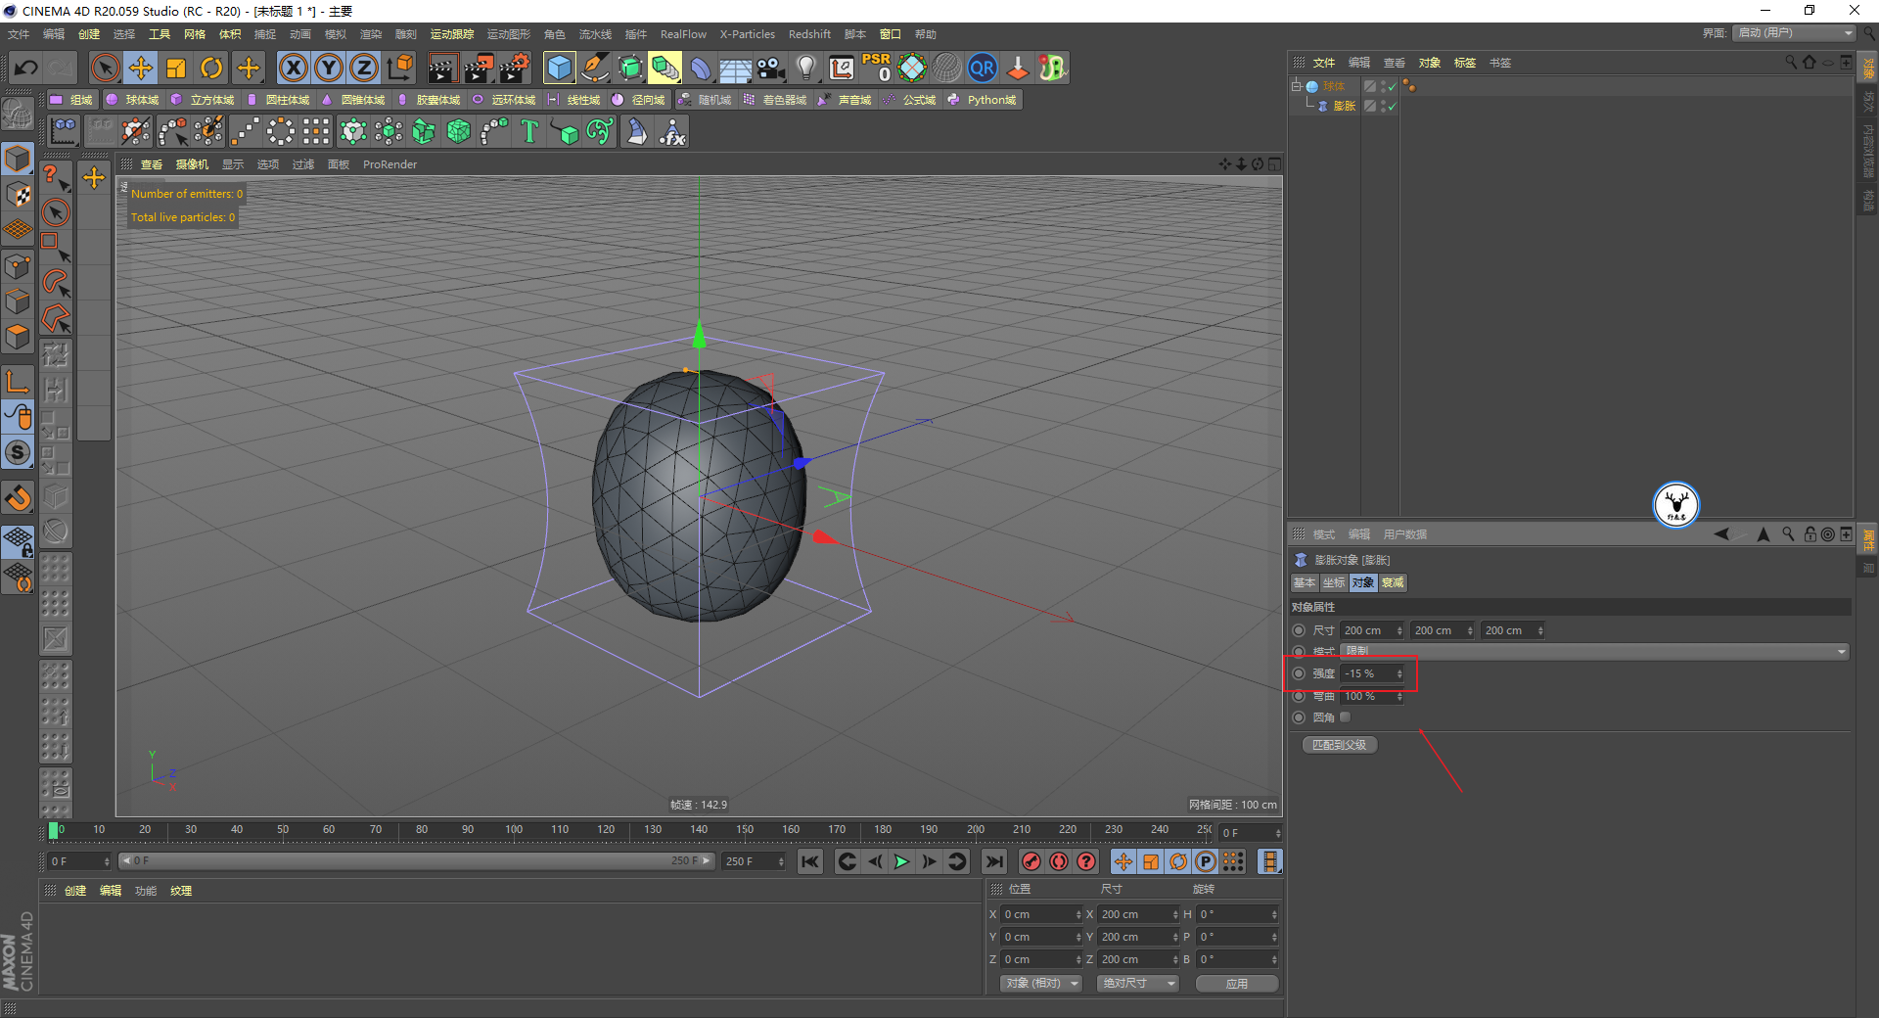Select the Rotate tool in top toolbar
Image resolution: width=1879 pixels, height=1018 pixels.
(x=211, y=68)
